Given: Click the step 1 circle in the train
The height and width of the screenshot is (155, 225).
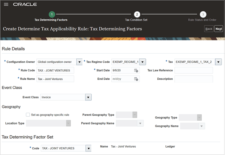Looking at the screenshot, I should click(52, 14).
